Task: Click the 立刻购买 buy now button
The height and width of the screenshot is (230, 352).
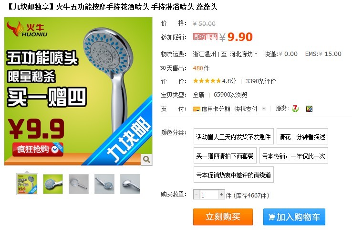Action: (x=223, y=217)
